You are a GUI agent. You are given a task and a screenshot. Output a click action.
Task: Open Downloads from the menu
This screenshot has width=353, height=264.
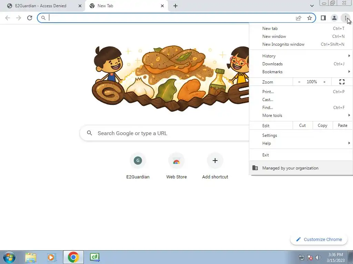[x=301, y=64]
